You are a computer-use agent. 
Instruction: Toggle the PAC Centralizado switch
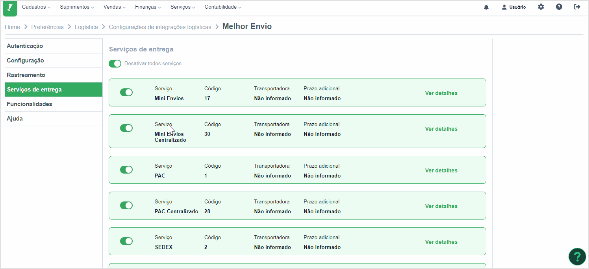click(126, 205)
